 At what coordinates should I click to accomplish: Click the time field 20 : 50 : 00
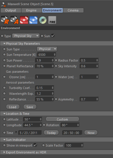pos(72,133)
